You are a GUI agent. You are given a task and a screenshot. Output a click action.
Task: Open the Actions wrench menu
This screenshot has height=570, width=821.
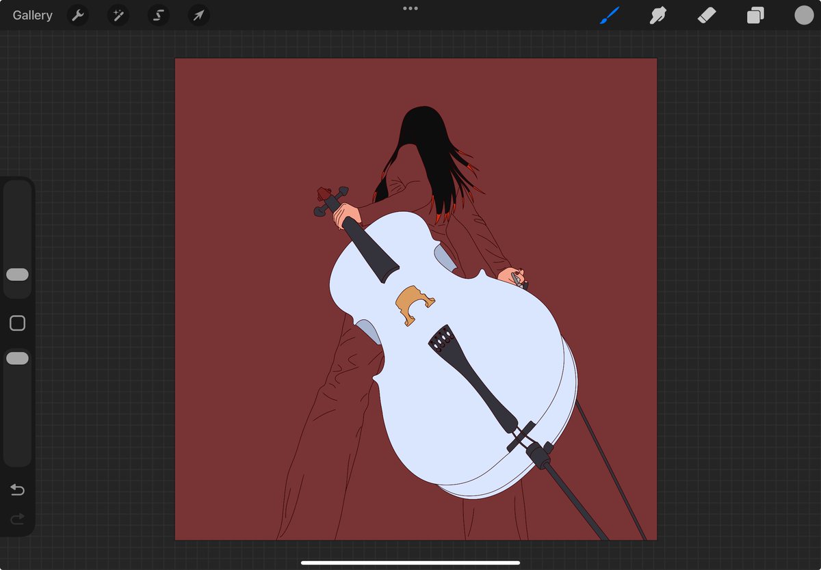(x=78, y=15)
